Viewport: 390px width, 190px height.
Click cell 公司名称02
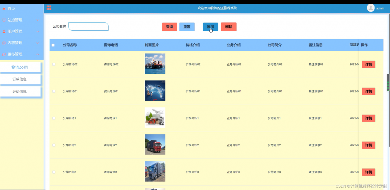click(70, 64)
